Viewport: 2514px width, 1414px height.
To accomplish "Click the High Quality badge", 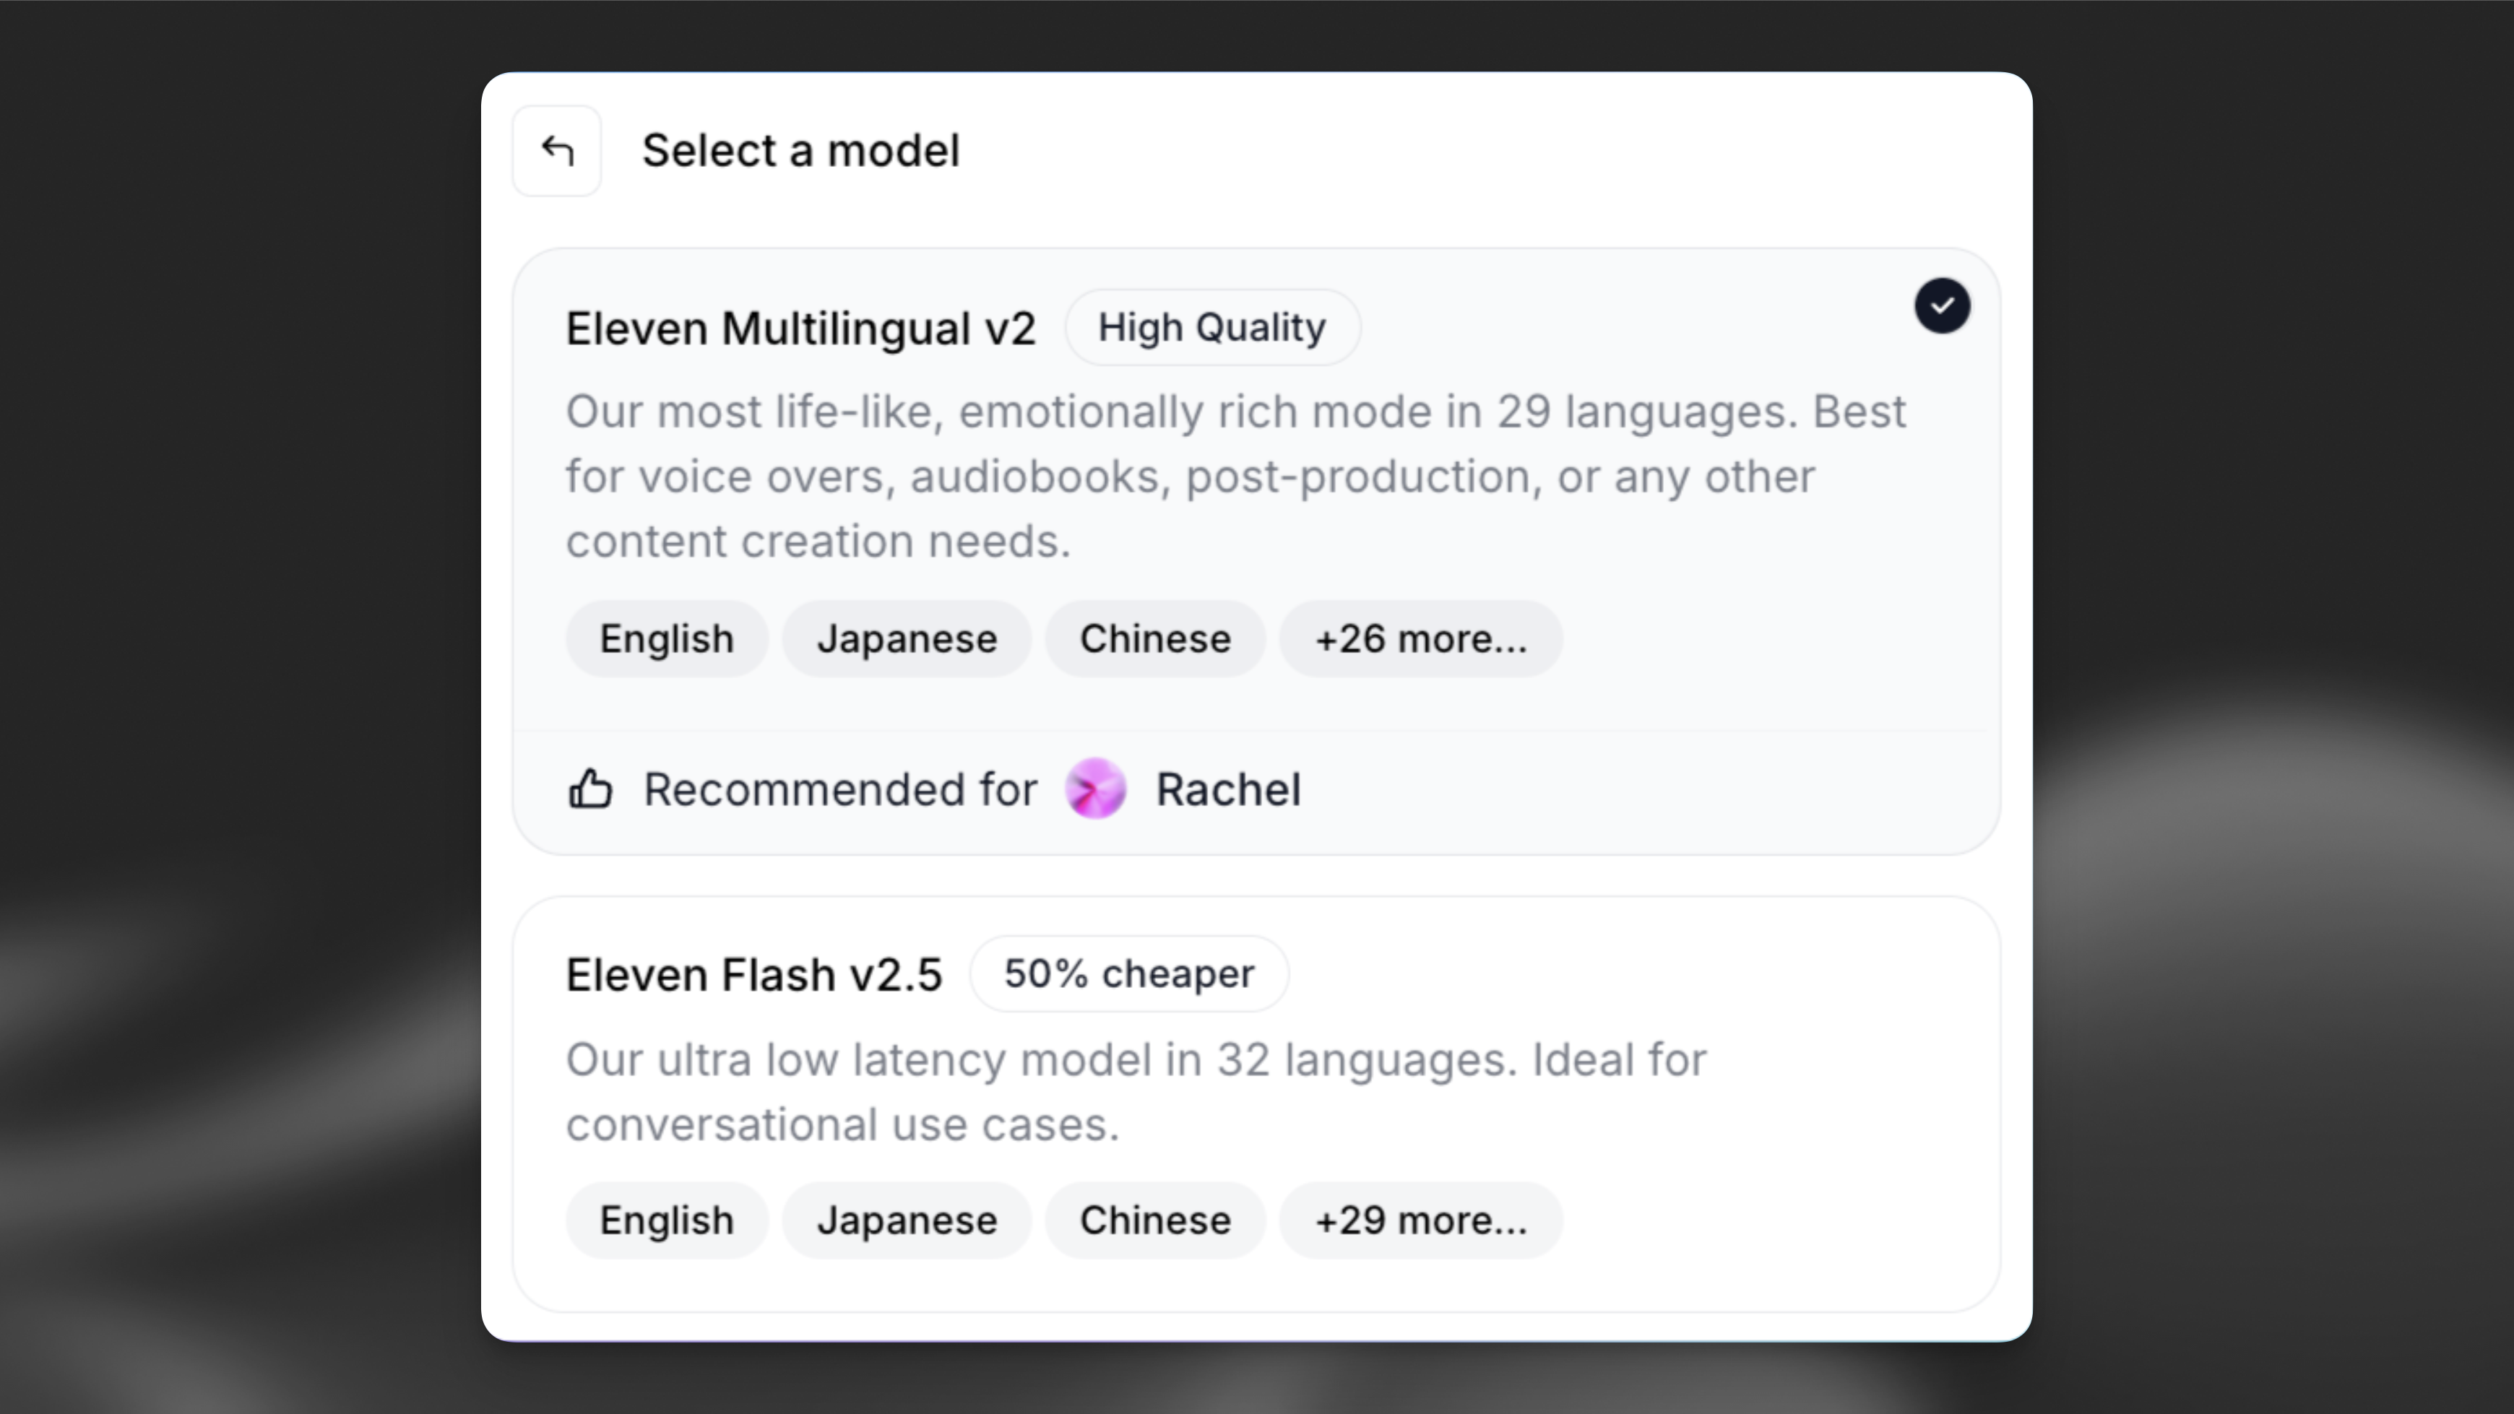I will coord(1212,327).
